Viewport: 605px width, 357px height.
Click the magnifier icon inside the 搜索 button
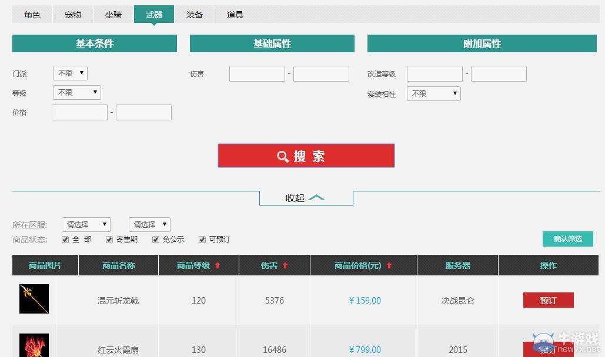click(283, 156)
